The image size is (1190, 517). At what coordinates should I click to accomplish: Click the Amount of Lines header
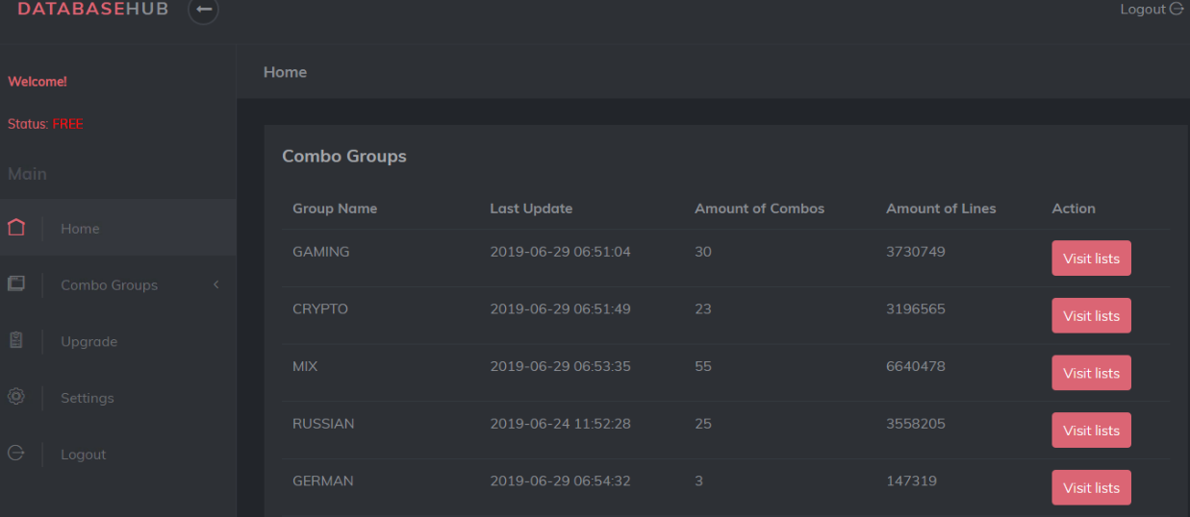click(x=941, y=209)
